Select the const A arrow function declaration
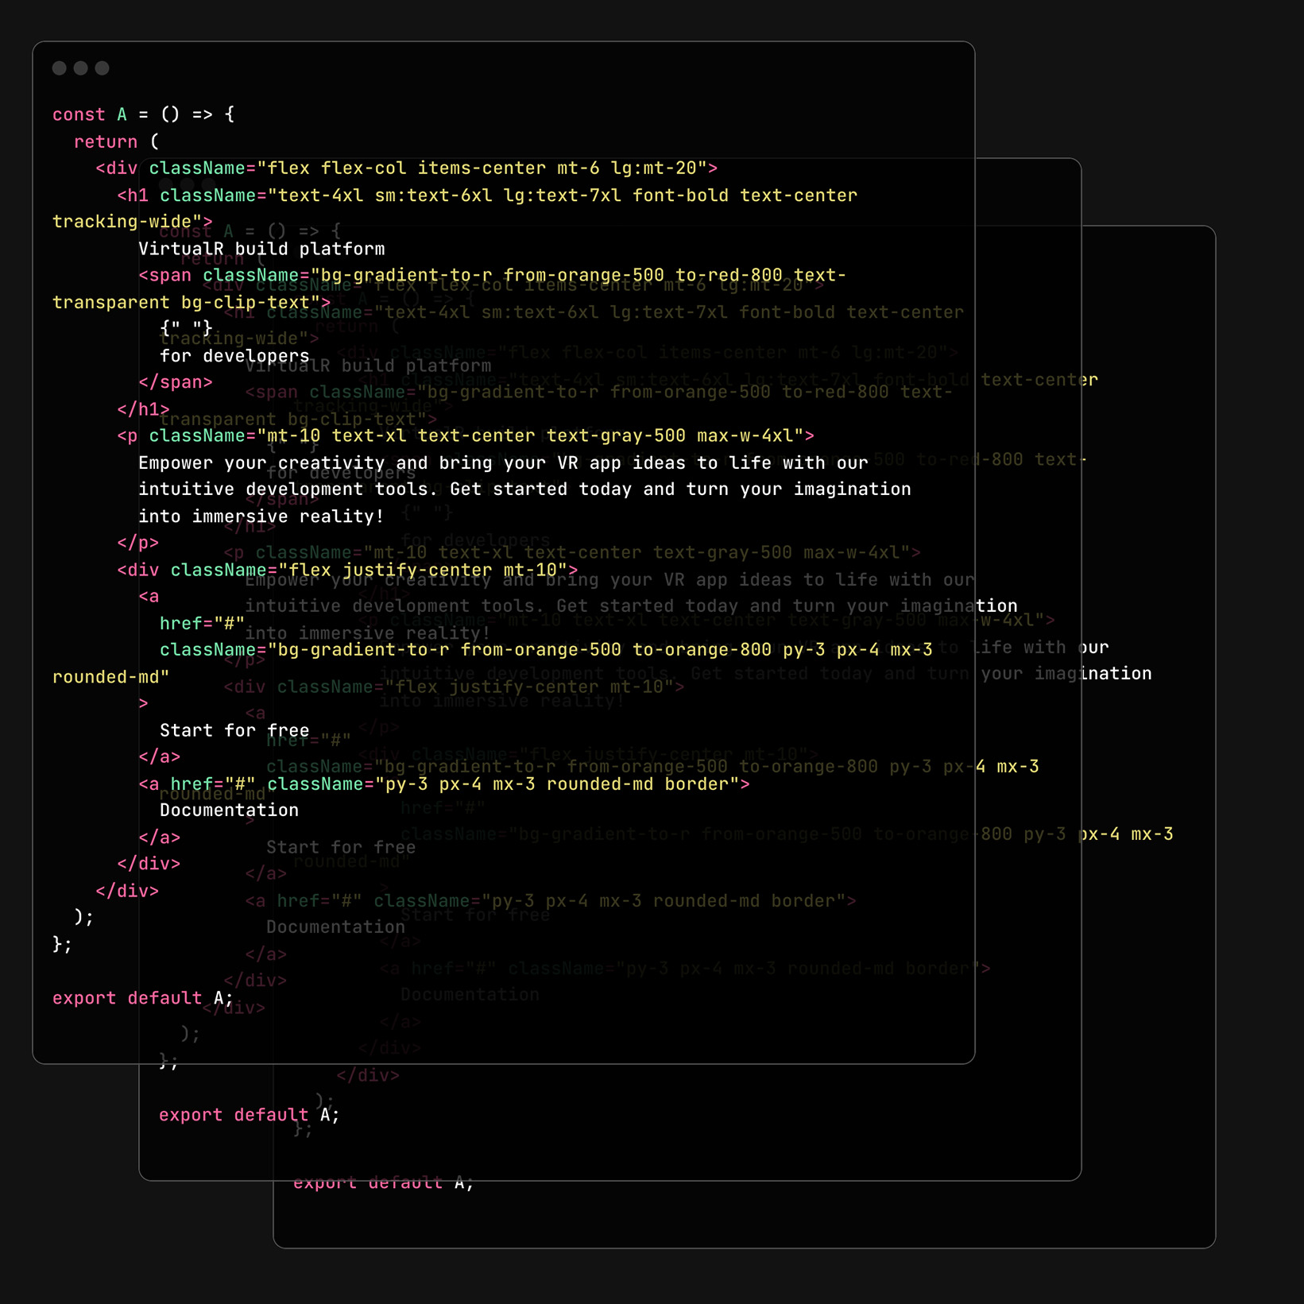 (x=141, y=114)
